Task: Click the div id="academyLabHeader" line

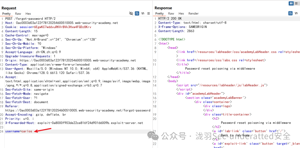Action: tap(200, 94)
